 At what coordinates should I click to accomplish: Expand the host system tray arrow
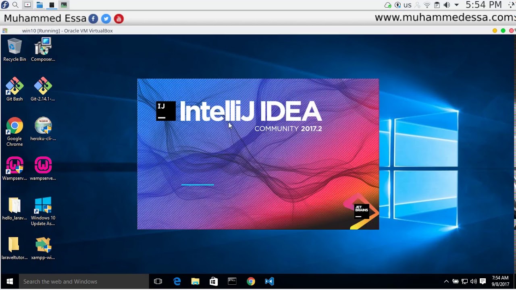point(456,5)
